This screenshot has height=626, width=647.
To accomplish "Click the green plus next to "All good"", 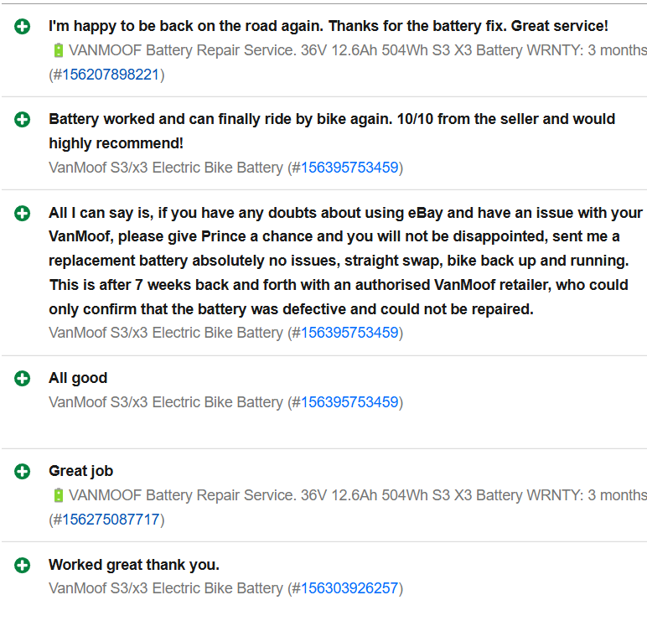I will pos(22,379).
